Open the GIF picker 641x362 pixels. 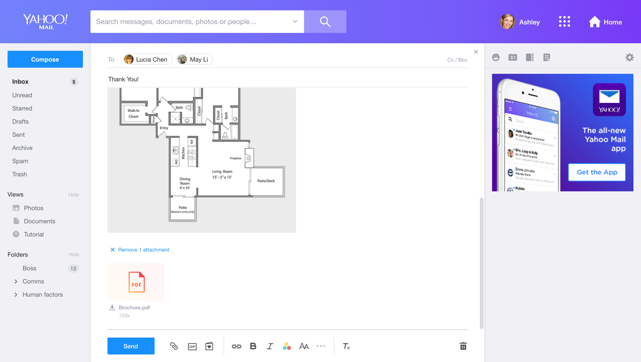coord(192,346)
